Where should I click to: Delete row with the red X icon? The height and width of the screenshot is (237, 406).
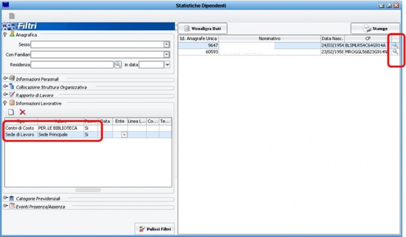(x=22, y=112)
